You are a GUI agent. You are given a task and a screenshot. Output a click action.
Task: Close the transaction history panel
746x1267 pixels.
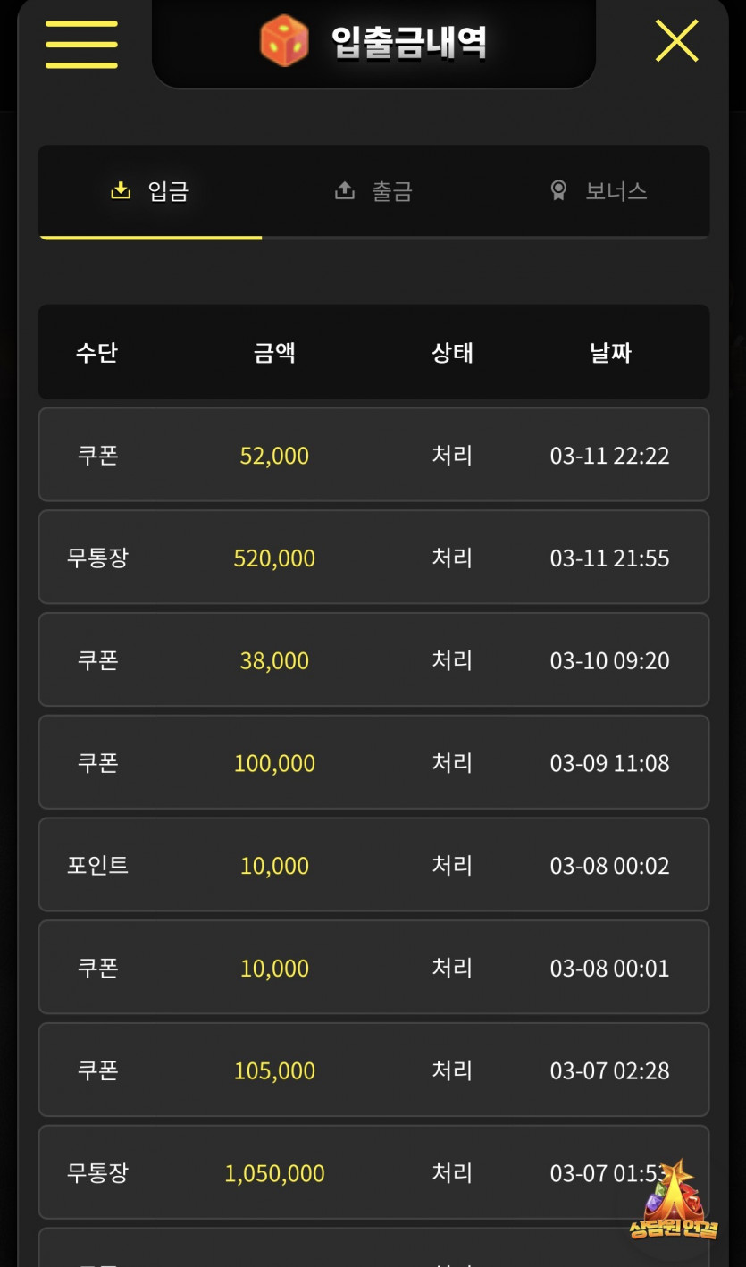[x=676, y=41]
